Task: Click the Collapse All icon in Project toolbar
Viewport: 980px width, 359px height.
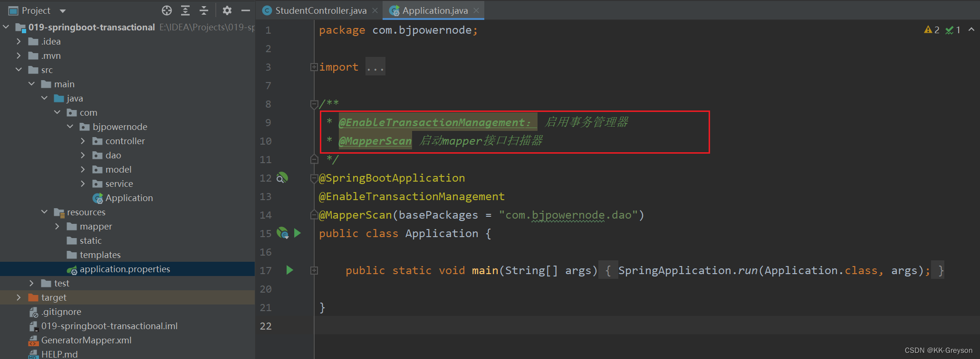Action: click(204, 10)
